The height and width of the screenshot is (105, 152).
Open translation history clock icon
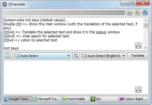coord(137,13)
